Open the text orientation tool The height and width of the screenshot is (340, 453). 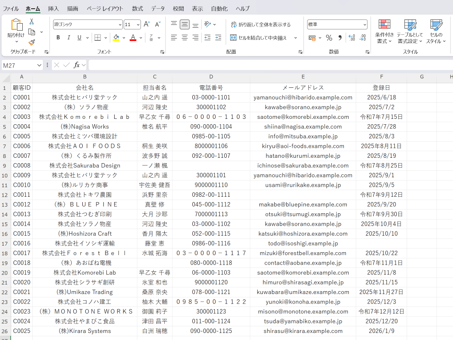click(x=208, y=24)
